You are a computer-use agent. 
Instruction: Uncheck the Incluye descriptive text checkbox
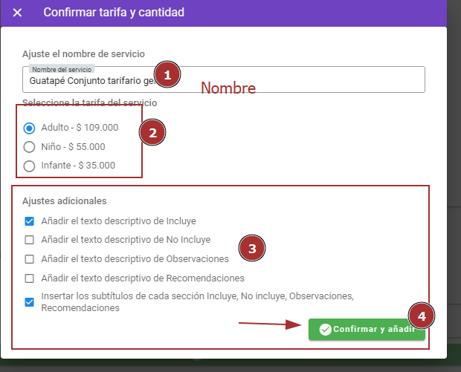(x=30, y=221)
